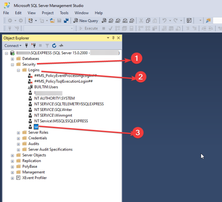
Task: Open the Object Explorer window position dropdown
Action: pyautogui.click(x=108, y=38)
